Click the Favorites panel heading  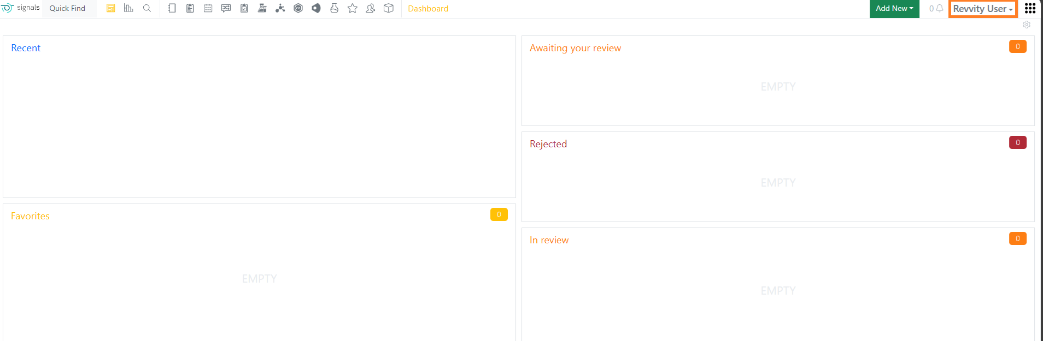30,216
